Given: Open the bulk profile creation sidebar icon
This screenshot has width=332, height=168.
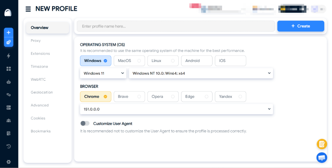Looking at the screenshot, I should 8,42.
